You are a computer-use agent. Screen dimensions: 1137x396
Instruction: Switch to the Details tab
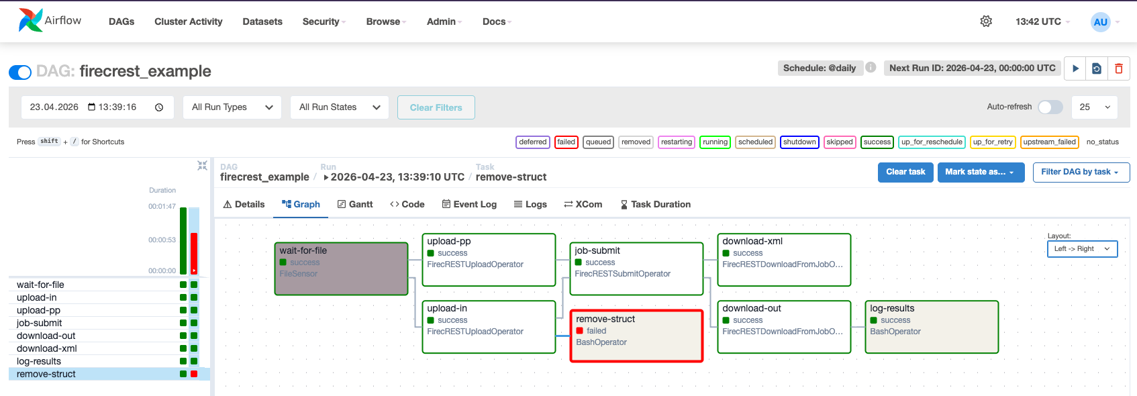click(x=244, y=204)
